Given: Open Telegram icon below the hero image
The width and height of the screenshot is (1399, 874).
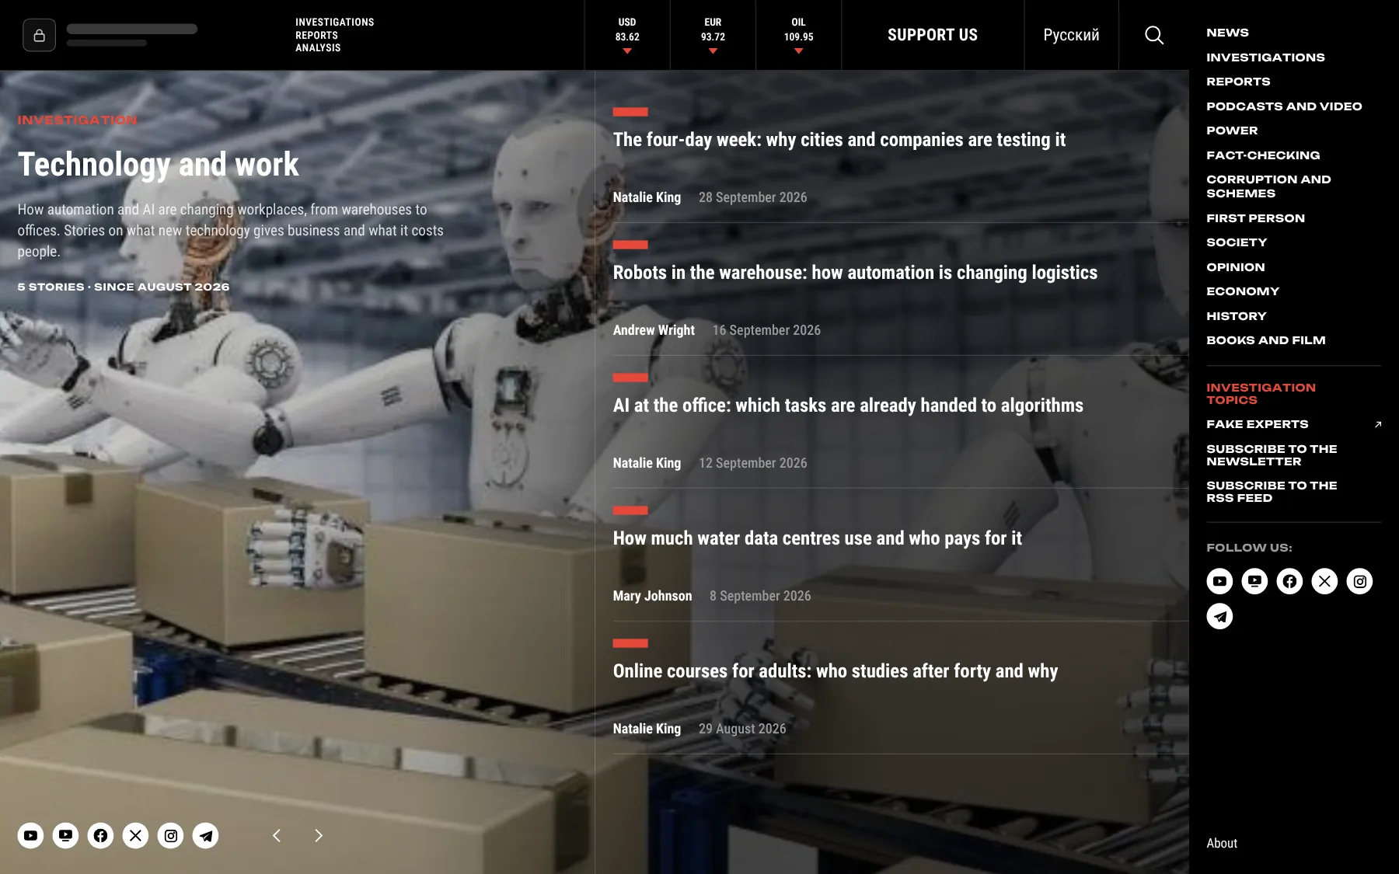Looking at the screenshot, I should coord(205,836).
